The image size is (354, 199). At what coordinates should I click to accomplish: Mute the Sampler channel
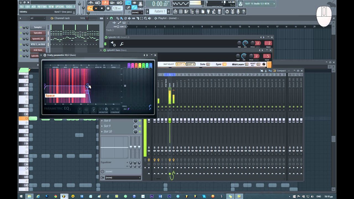(x=21, y=27)
